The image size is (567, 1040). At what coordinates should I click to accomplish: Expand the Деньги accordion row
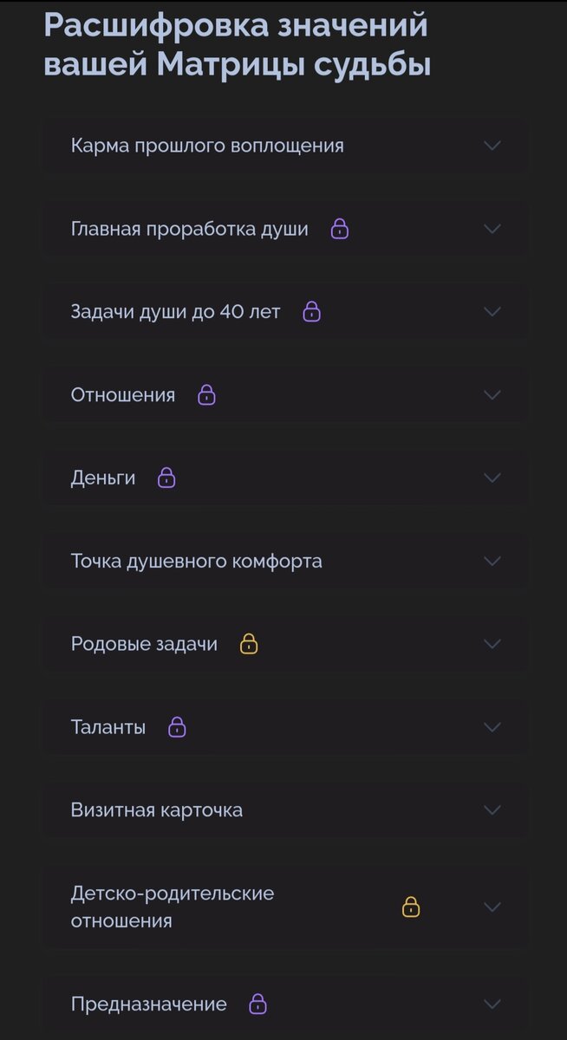tap(492, 477)
